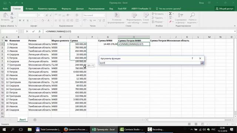
Task: Toggle italic К formatting
Action: pos(24,21)
